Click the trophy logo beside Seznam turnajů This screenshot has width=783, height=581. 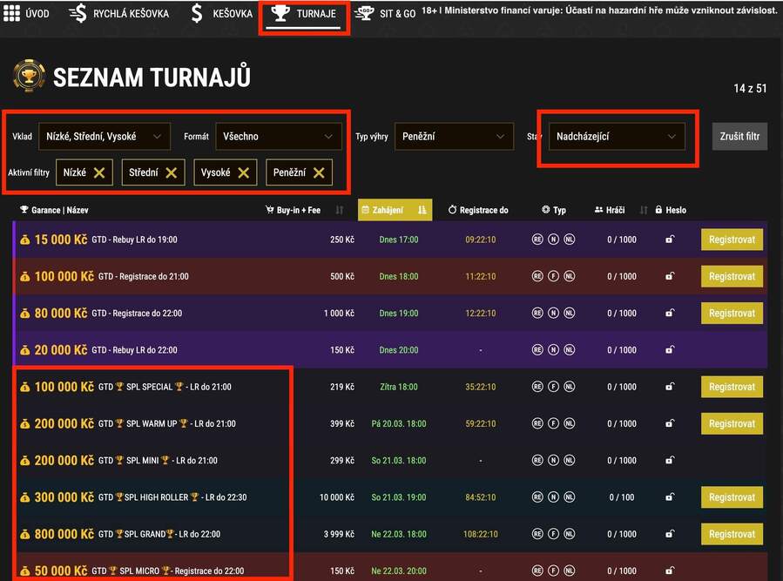(29, 77)
